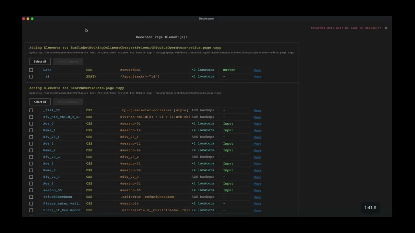The width and height of the screenshot is (415, 233).
Task: Move the Name_2 element
Action: coord(257,150)
